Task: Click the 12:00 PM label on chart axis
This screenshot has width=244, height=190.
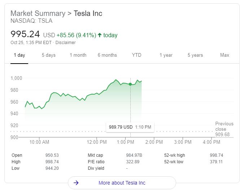Action: click(97, 142)
